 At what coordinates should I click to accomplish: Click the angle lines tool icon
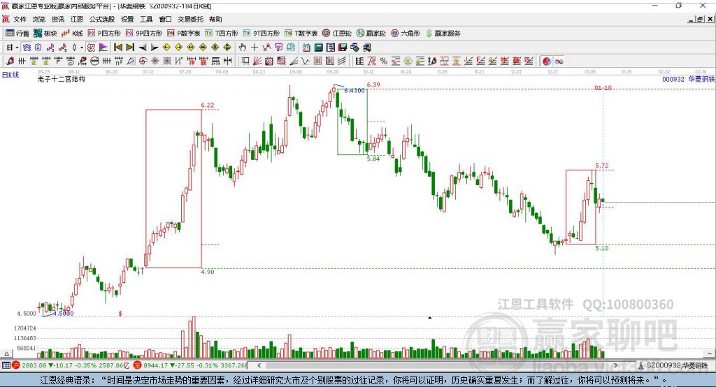click(294, 61)
